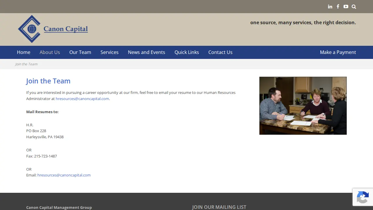Viewport: 373px width, 210px height.
Task: Open the Our Team menu
Action: pos(80,52)
